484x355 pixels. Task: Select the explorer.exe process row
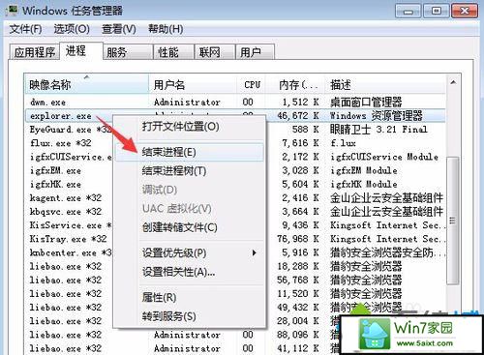[x=235, y=116]
